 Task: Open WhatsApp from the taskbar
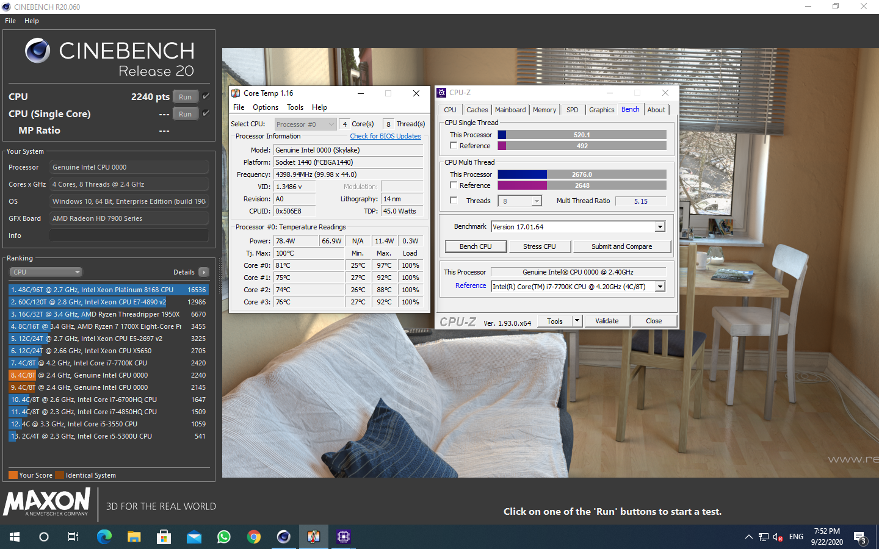click(224, 537)
